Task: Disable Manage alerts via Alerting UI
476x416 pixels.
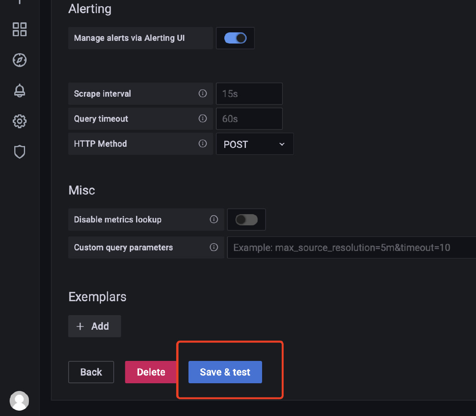Action: [235, 38]
